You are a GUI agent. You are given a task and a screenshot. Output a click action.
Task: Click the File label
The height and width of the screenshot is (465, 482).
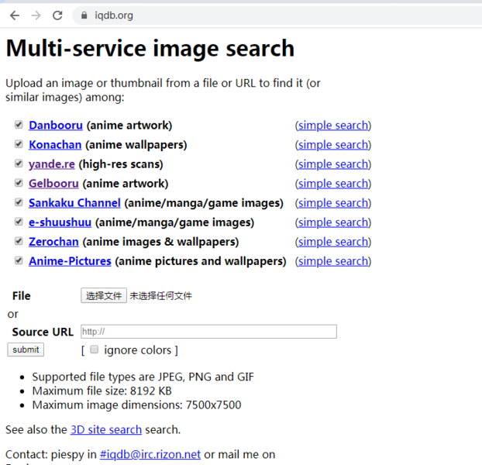pos(22,295)
